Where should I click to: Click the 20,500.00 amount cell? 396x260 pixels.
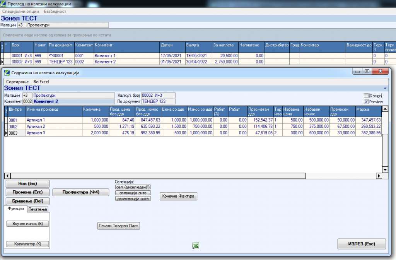[225, 56]
